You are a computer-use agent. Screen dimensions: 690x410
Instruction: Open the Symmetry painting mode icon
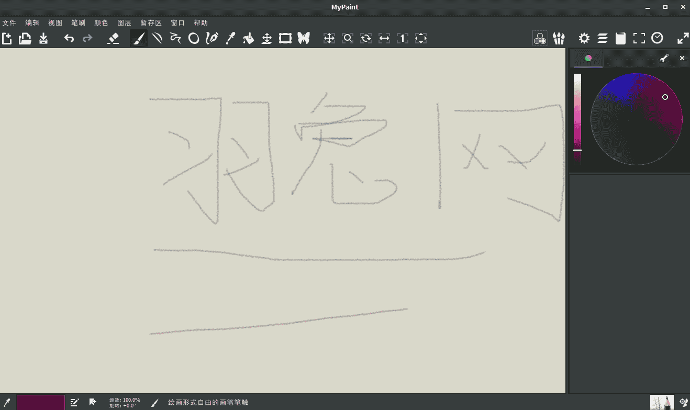point(304,38)
